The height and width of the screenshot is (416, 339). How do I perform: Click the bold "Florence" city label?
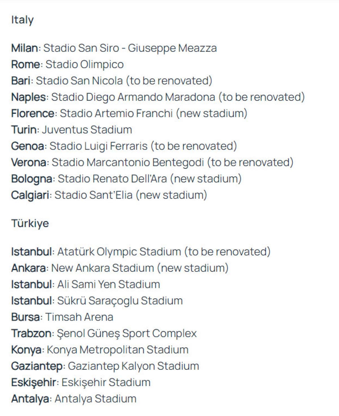pyautogui.click(x=33, y=113)
